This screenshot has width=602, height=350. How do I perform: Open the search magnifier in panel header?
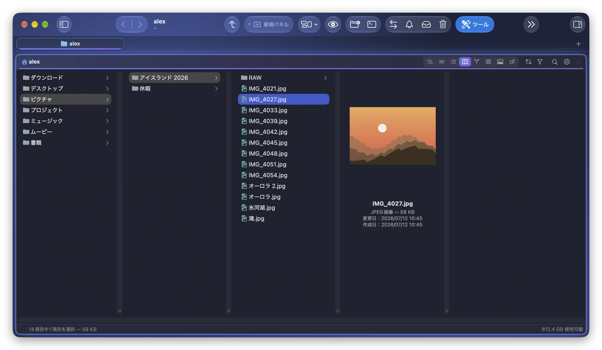[x=554, y=62]
